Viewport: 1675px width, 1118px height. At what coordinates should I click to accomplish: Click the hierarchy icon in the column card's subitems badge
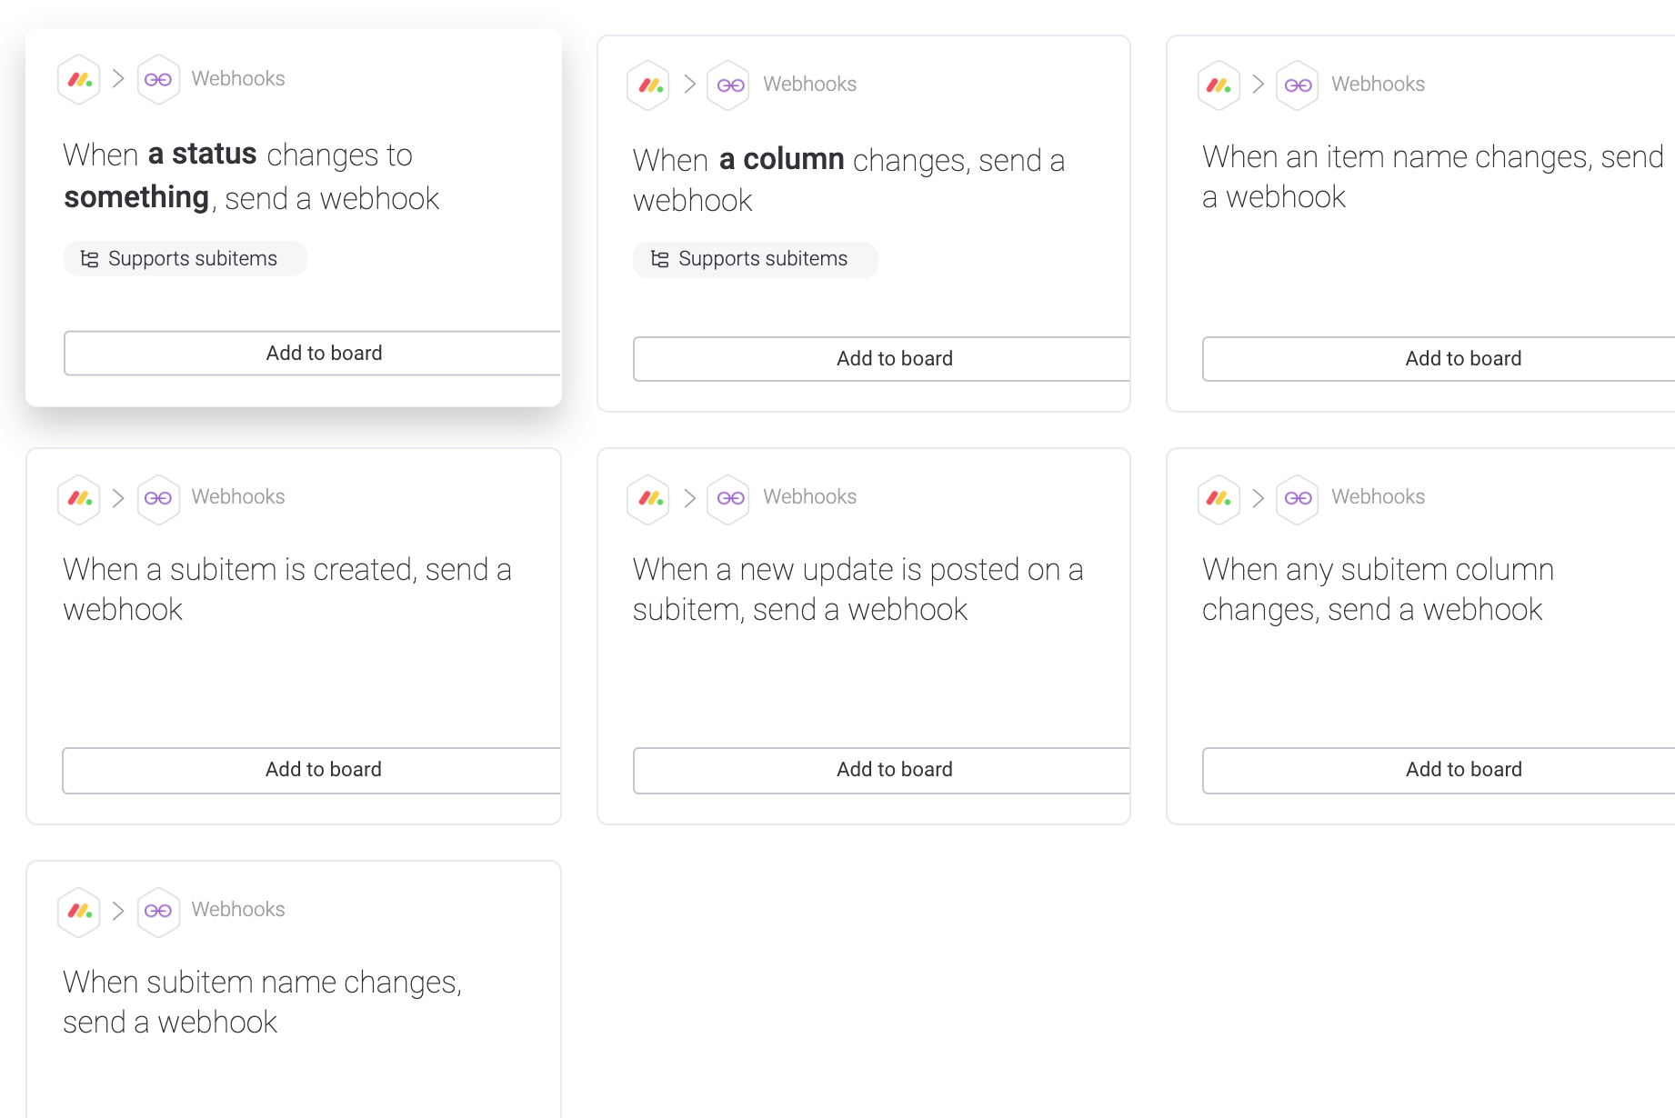tap(659, 259)
